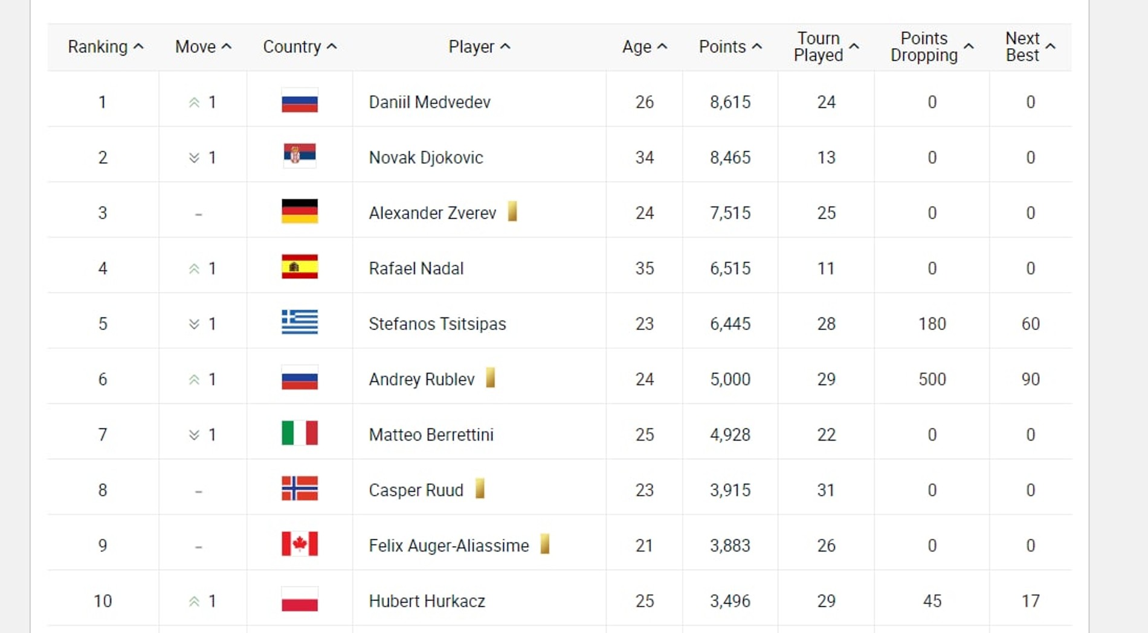1148x633 pixels.
Task: Click the Norwegian flag beside Casper Ruud
Action: 299,489
